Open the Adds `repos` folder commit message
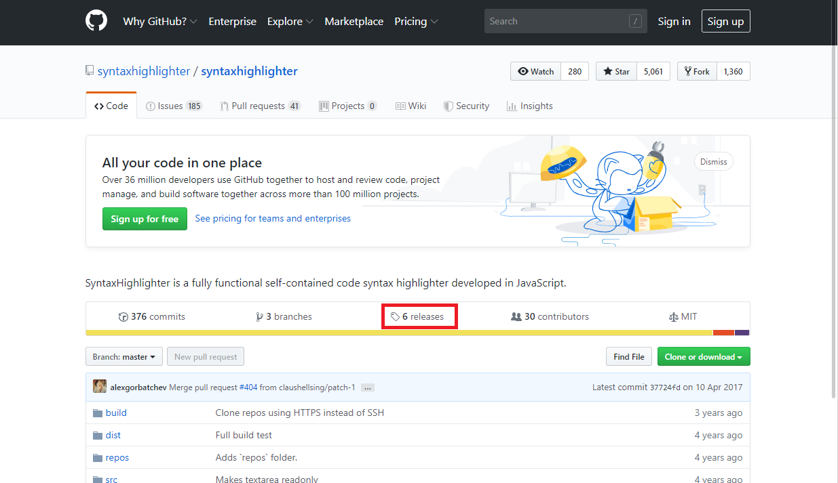This screenshot has height=483, width=838. click(x=256, y=457)
